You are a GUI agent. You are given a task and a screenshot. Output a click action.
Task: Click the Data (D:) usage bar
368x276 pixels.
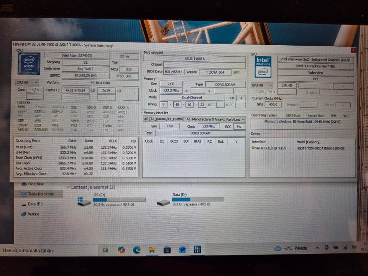198,199
